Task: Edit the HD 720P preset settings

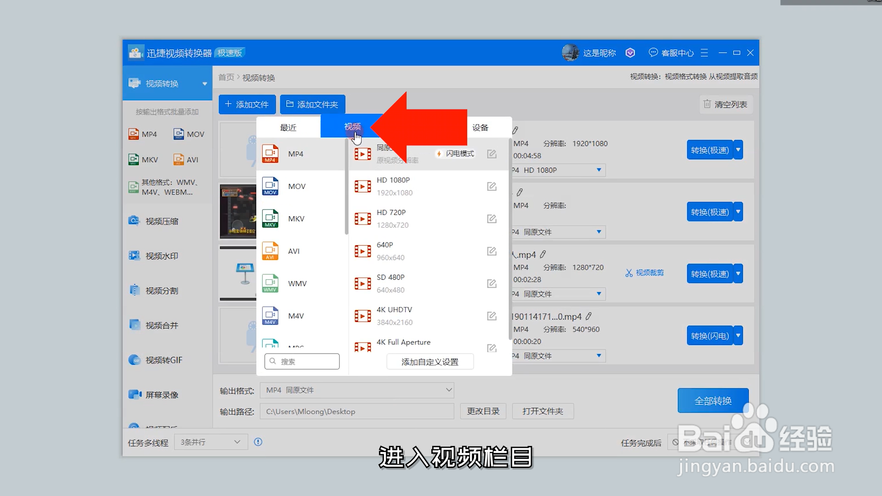Action: pos(492,219)
